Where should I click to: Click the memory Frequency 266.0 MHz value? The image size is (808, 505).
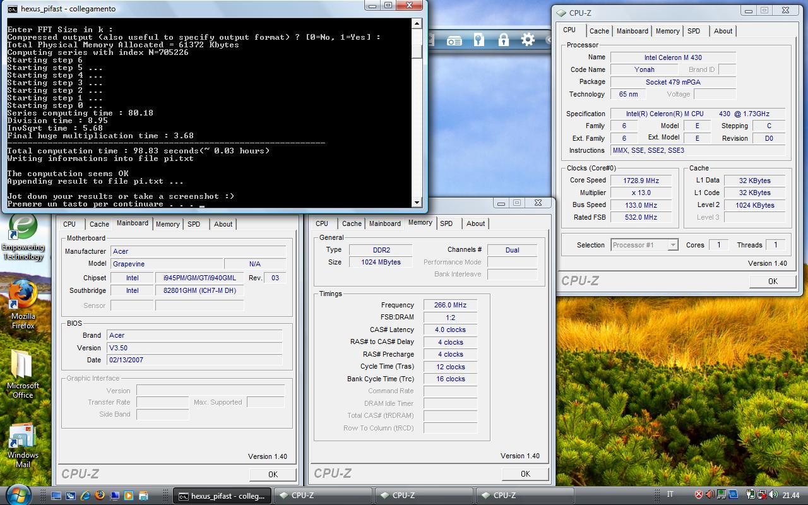(450, 305)
